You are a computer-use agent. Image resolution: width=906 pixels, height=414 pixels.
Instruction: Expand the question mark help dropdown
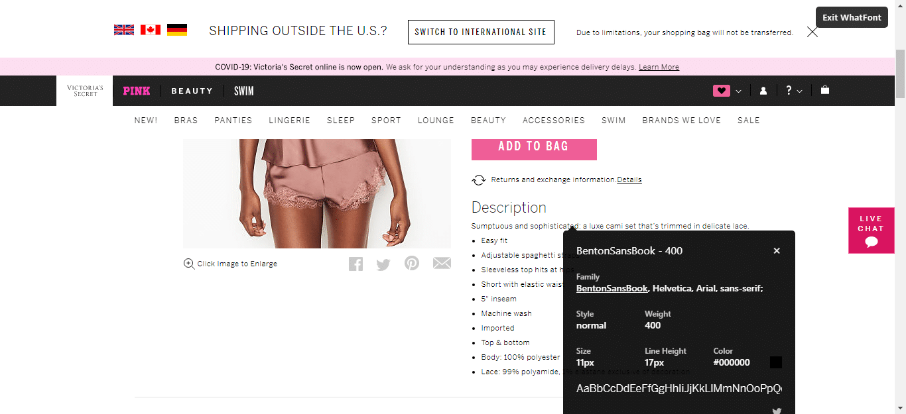pos(794,91)
